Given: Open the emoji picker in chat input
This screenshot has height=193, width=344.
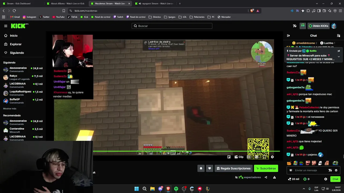Looking at the screenshot, I should (336, 170).
